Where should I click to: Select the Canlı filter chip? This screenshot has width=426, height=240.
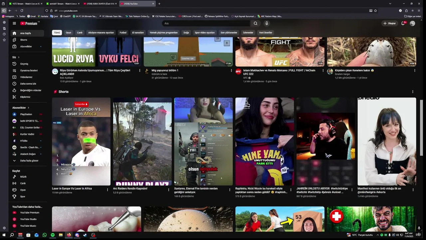coord(80,33)
